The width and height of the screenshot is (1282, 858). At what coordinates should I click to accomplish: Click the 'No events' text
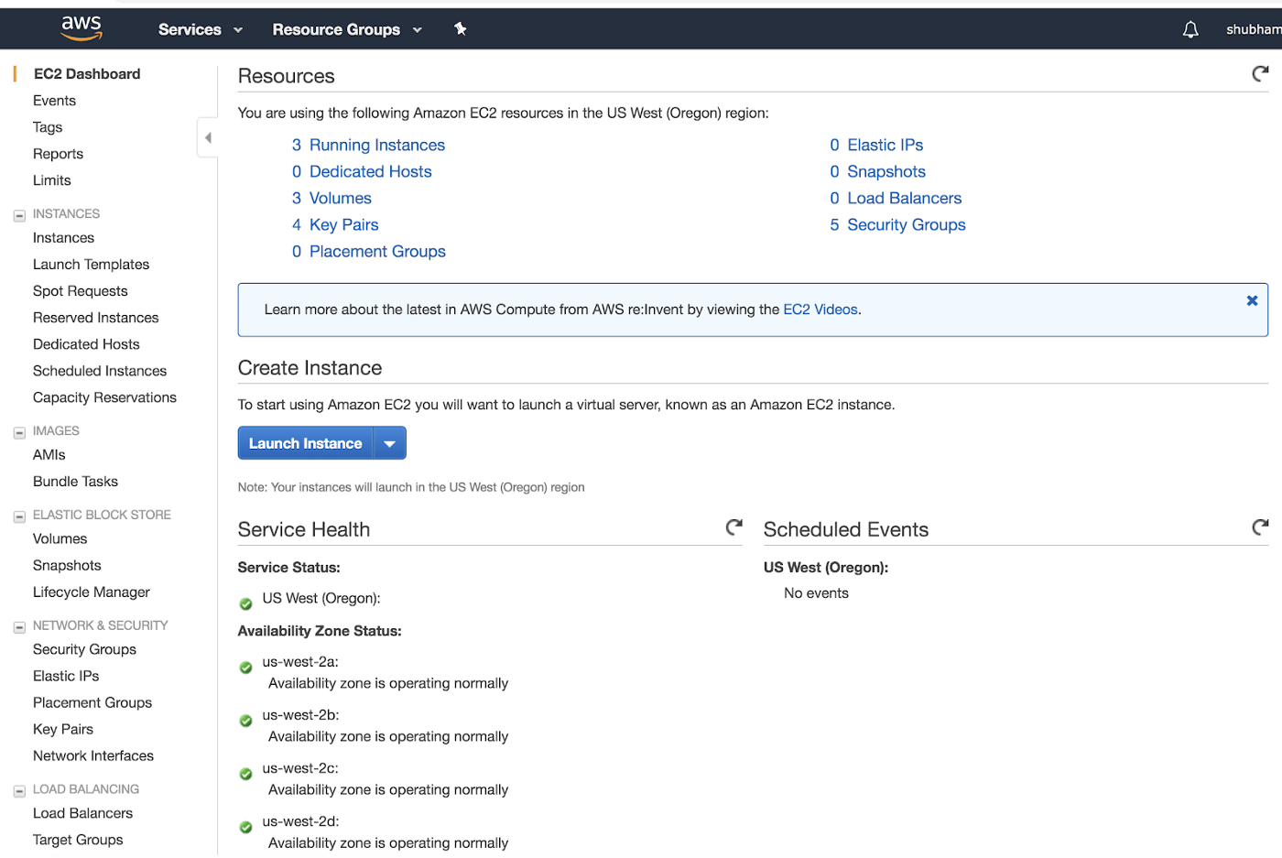[816, 593]
